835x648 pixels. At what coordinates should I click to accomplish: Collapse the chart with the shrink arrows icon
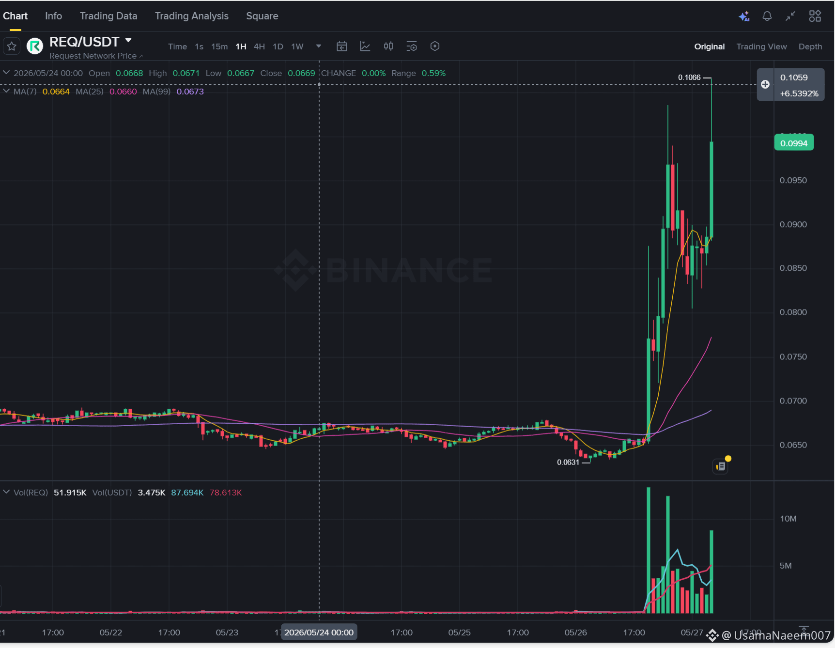[x=790, y=16]
